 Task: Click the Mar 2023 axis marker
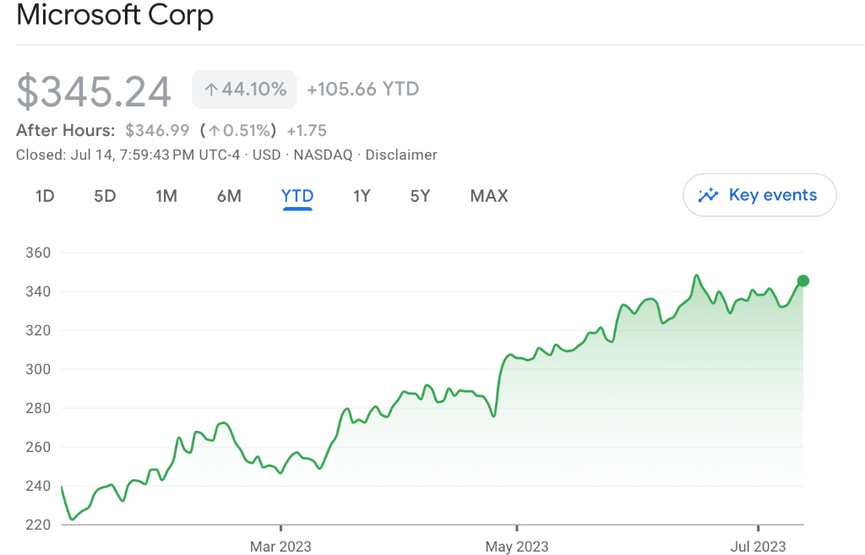[280, 547]
